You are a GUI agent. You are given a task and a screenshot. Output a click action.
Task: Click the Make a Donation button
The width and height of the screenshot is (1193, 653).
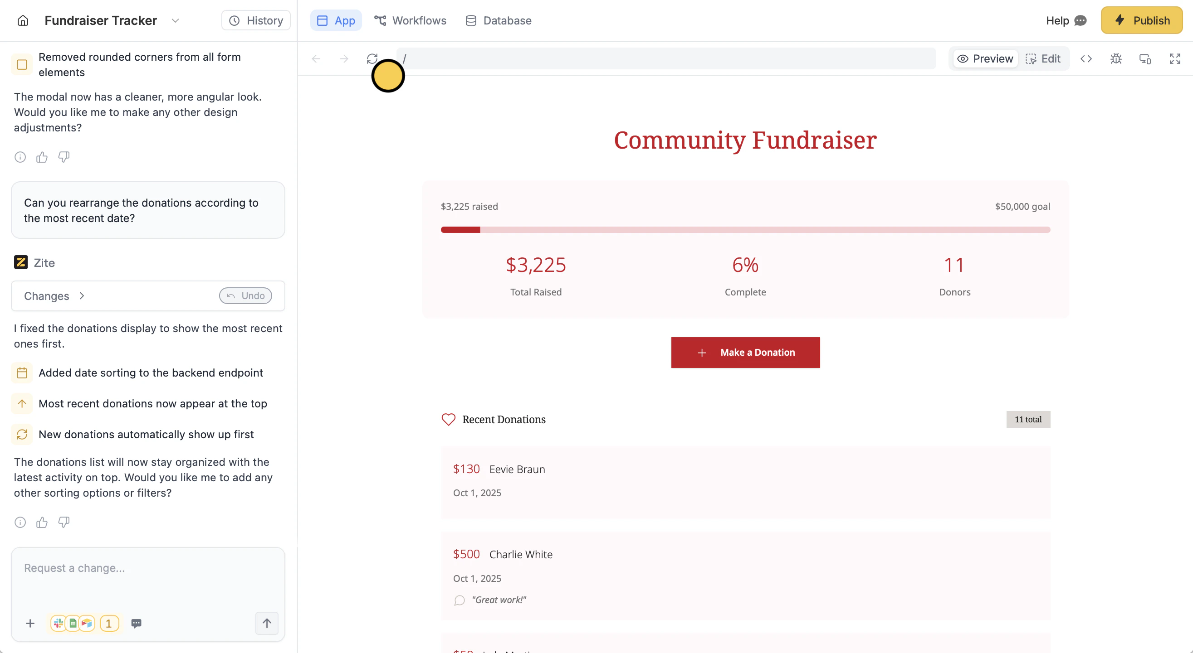pos(745,352)
